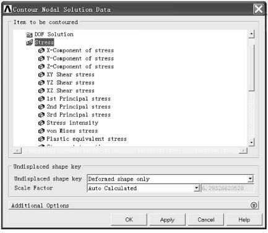Select von Mises stress item
Screen dimensions: 268x233
point(72,131)
